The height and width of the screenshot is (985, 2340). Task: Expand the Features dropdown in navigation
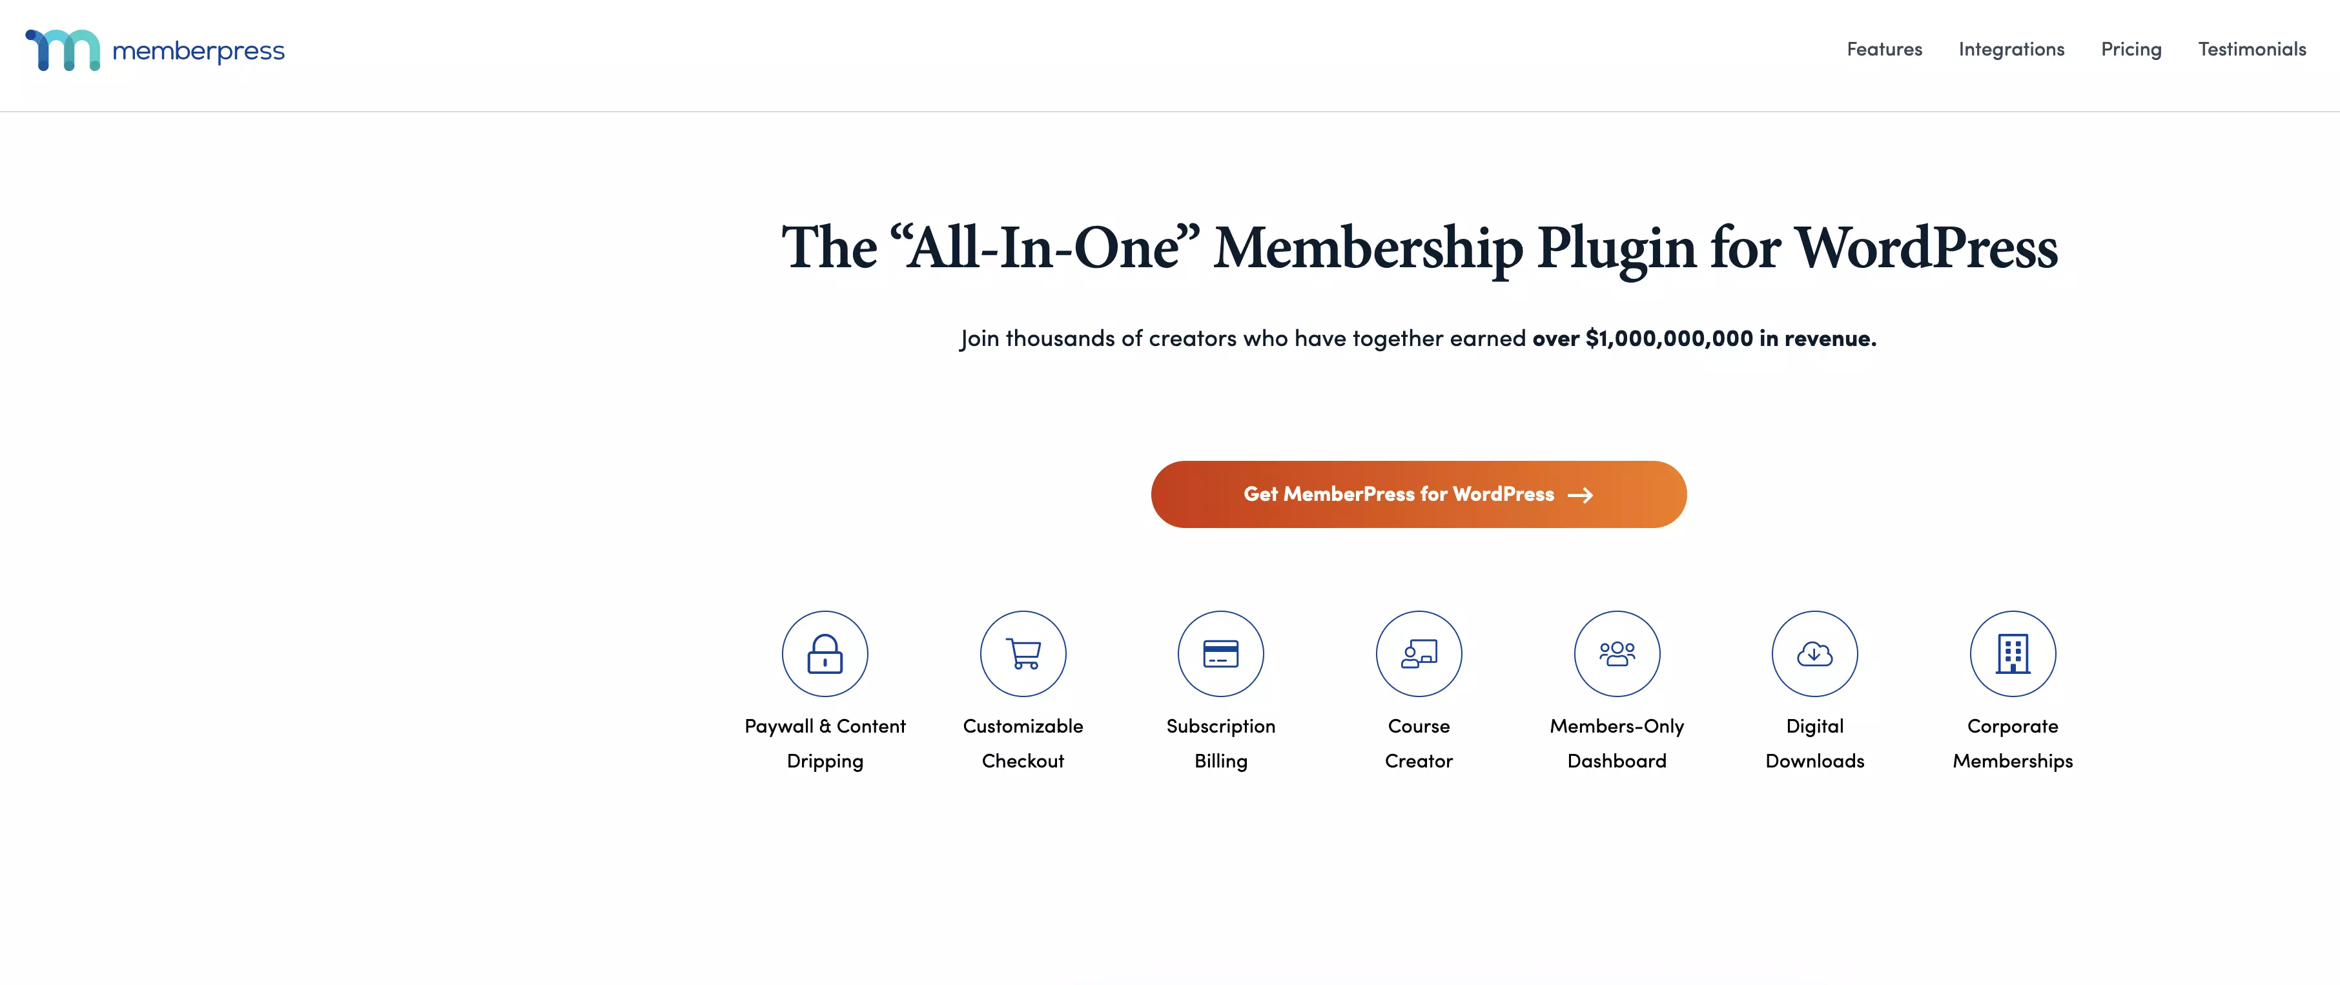click(x=1885, y=49)
